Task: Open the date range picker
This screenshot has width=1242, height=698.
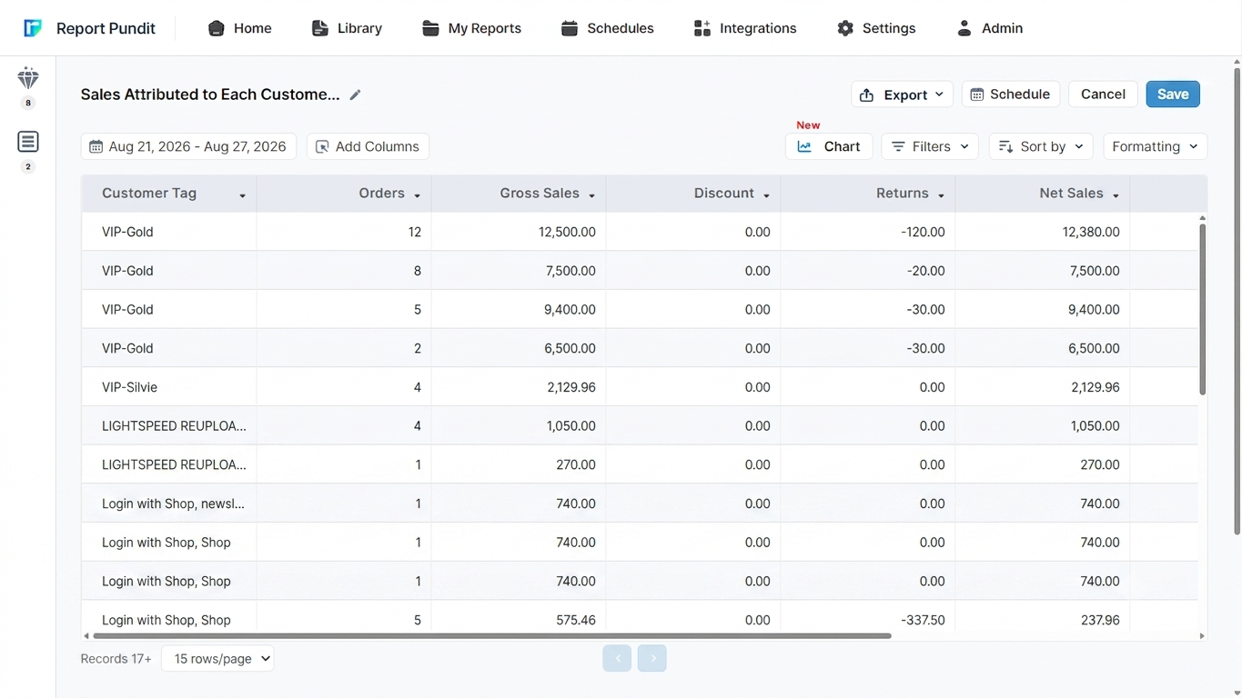Action: click(x=188, y=146)
